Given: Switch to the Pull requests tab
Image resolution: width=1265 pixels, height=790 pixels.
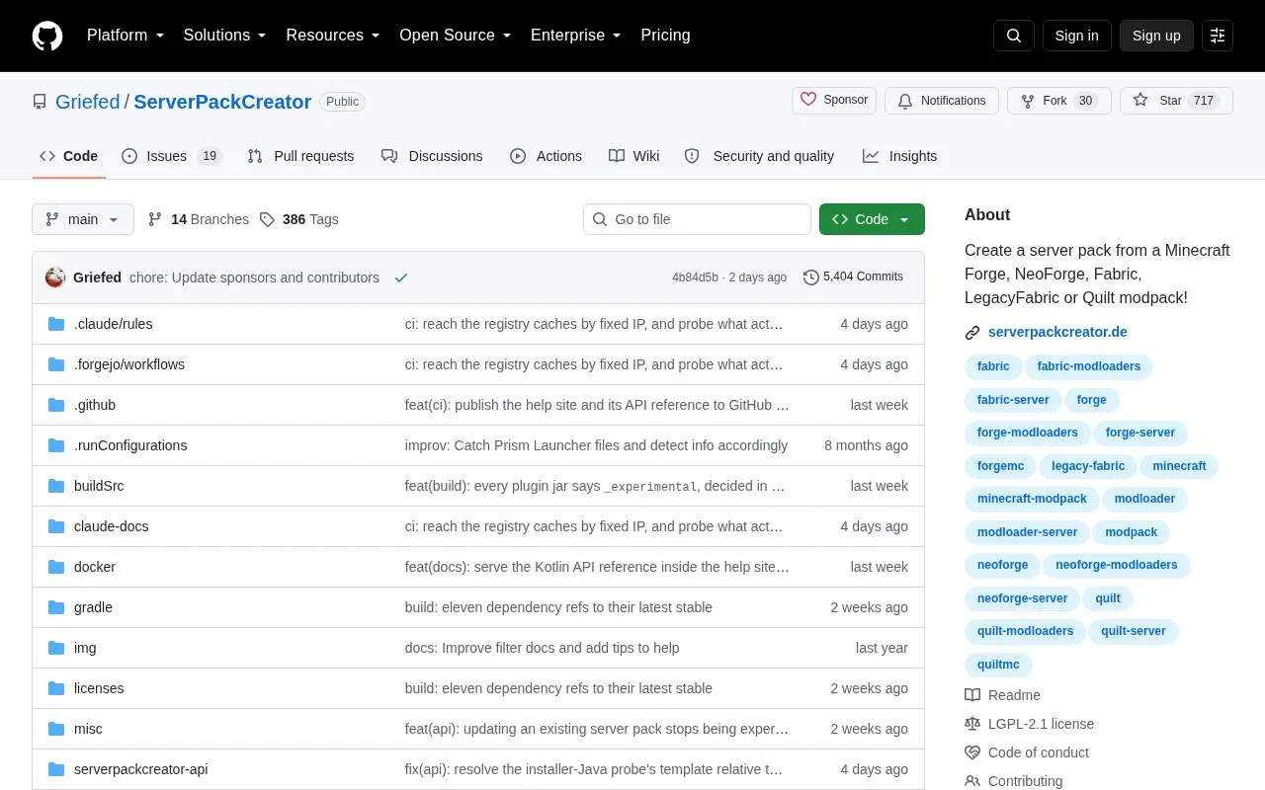Looking at the screenshot, I should [x=300, y=156].
